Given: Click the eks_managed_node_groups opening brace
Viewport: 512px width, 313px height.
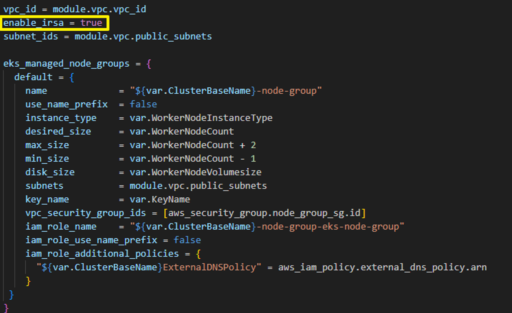Looking at the screenshot, I should click(149, 64).
